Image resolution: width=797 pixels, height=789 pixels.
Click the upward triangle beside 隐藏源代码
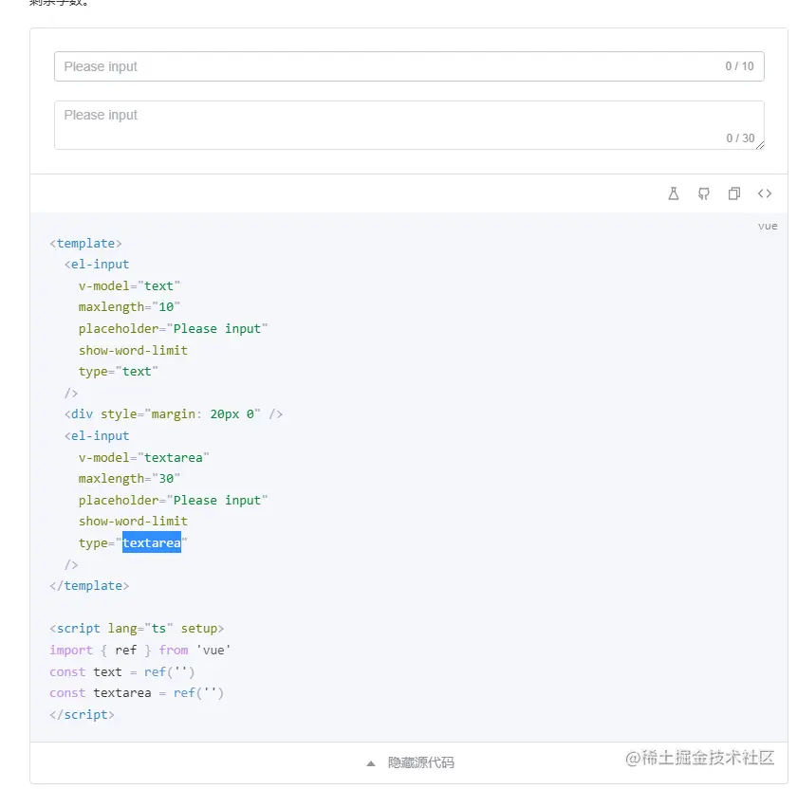pyautogui.click(x=371, y=763)
